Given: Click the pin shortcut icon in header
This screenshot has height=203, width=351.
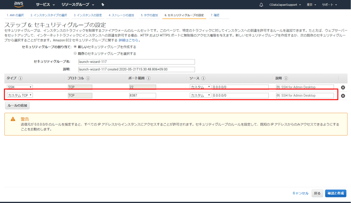Looking at the screenshot, I should coord(103,5).
